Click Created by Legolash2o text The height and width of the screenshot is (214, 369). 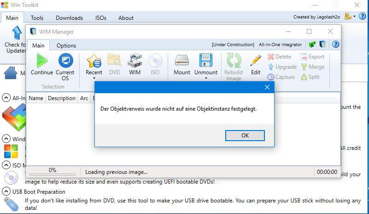pos(316,17)
